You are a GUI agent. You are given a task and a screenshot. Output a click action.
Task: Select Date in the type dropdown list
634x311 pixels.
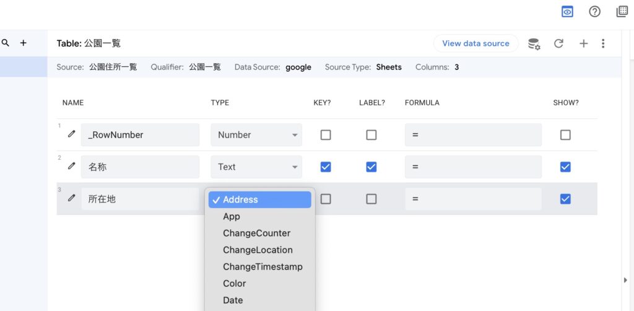(x=233, y=300)
